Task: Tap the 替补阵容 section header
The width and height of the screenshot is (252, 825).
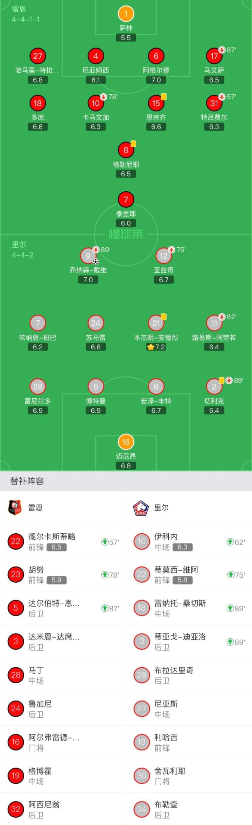Action: (x=27, y=481)
